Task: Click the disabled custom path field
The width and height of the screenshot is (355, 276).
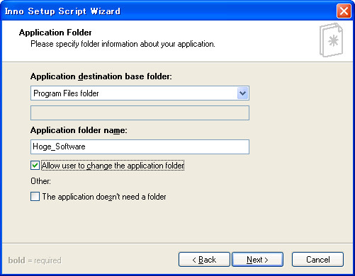Action: pyautogui.click(x=140, y=113)
